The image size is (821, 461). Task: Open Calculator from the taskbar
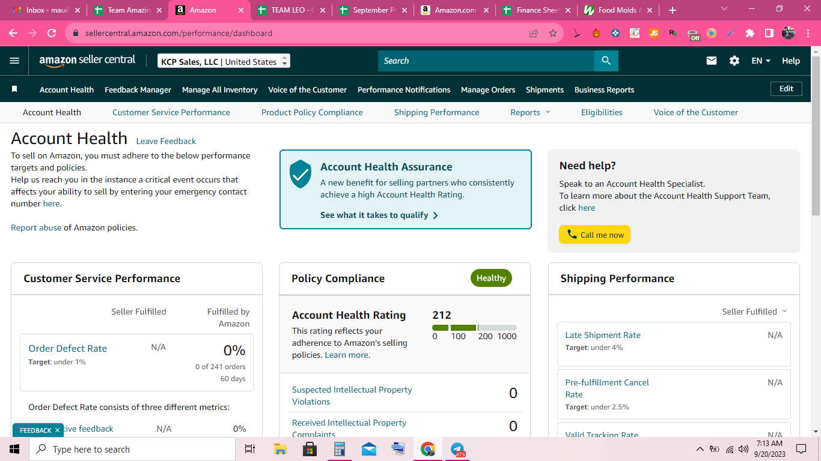tap(339, 449)
